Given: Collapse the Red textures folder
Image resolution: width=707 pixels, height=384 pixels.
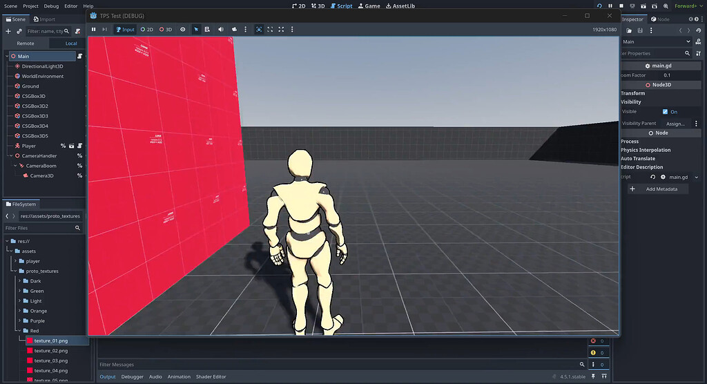Looking at the screenshot, I should coord(19,330).
